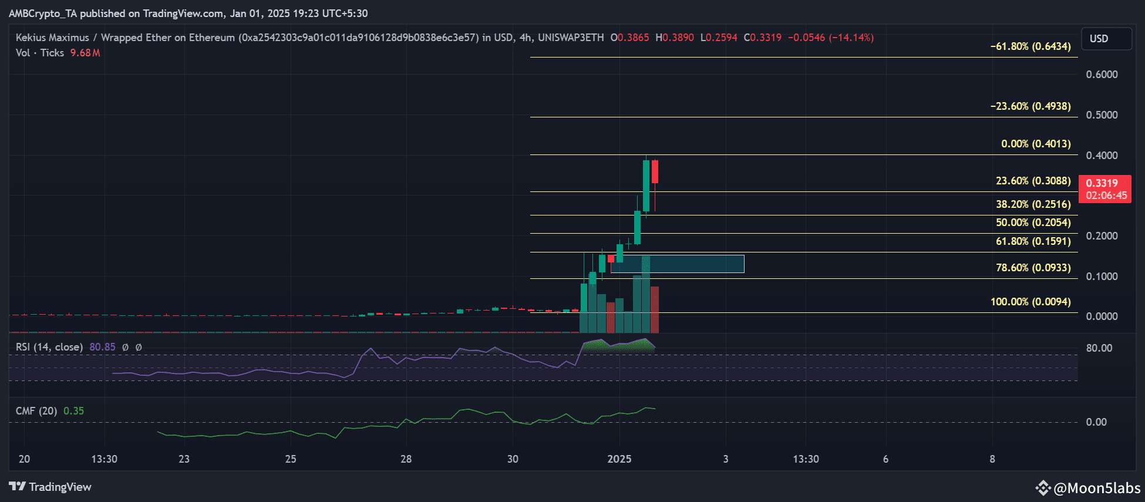Click the last red volume bar
1145x502 pixels.
coord(655,309)
